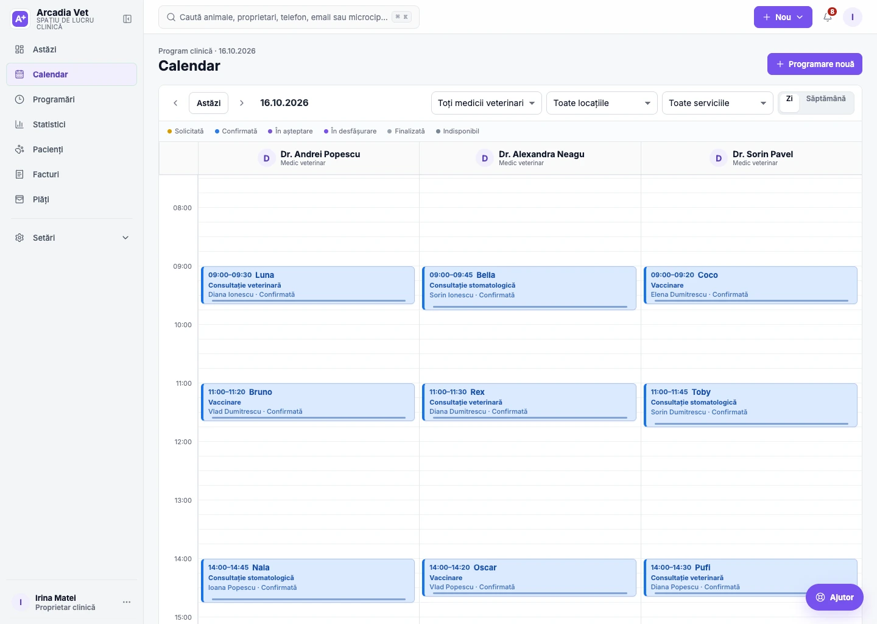Click the Astăzi button in calendar toolbar
This screenshot has width=877, height=624.
(209, 103)
